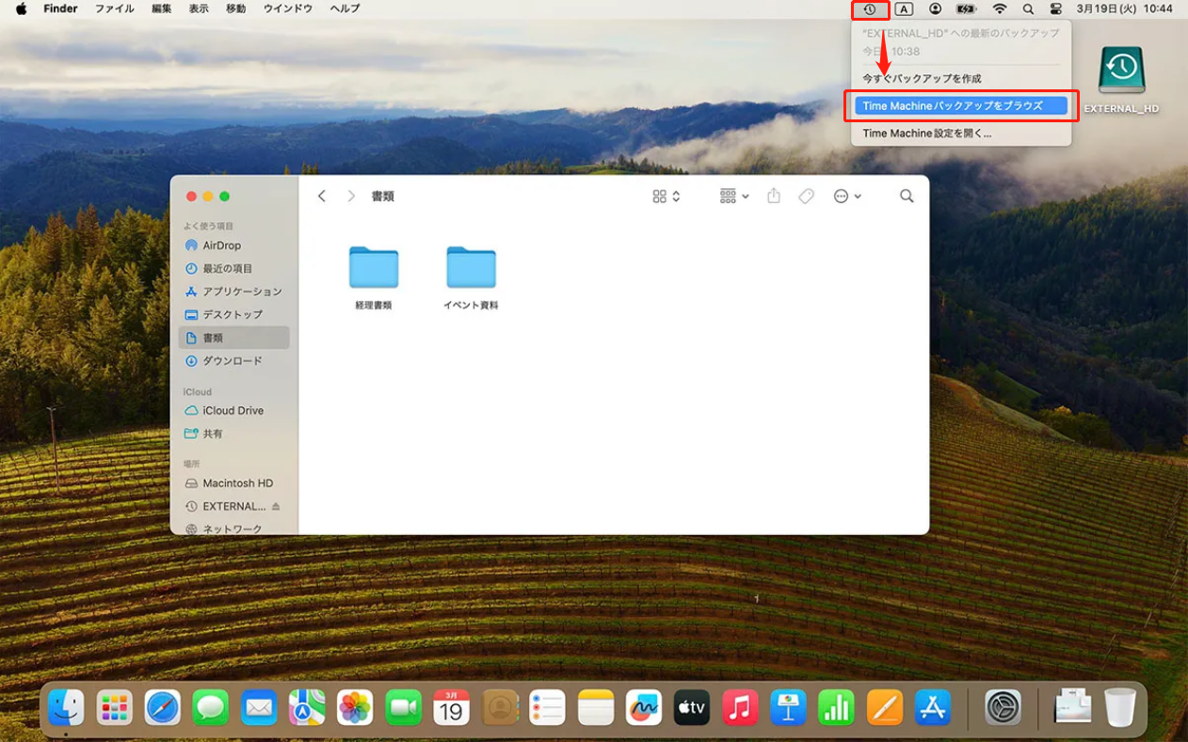Open iCloud Drive in the sidebar
This screenshot has width=1188, height=742.
(233, 411)
